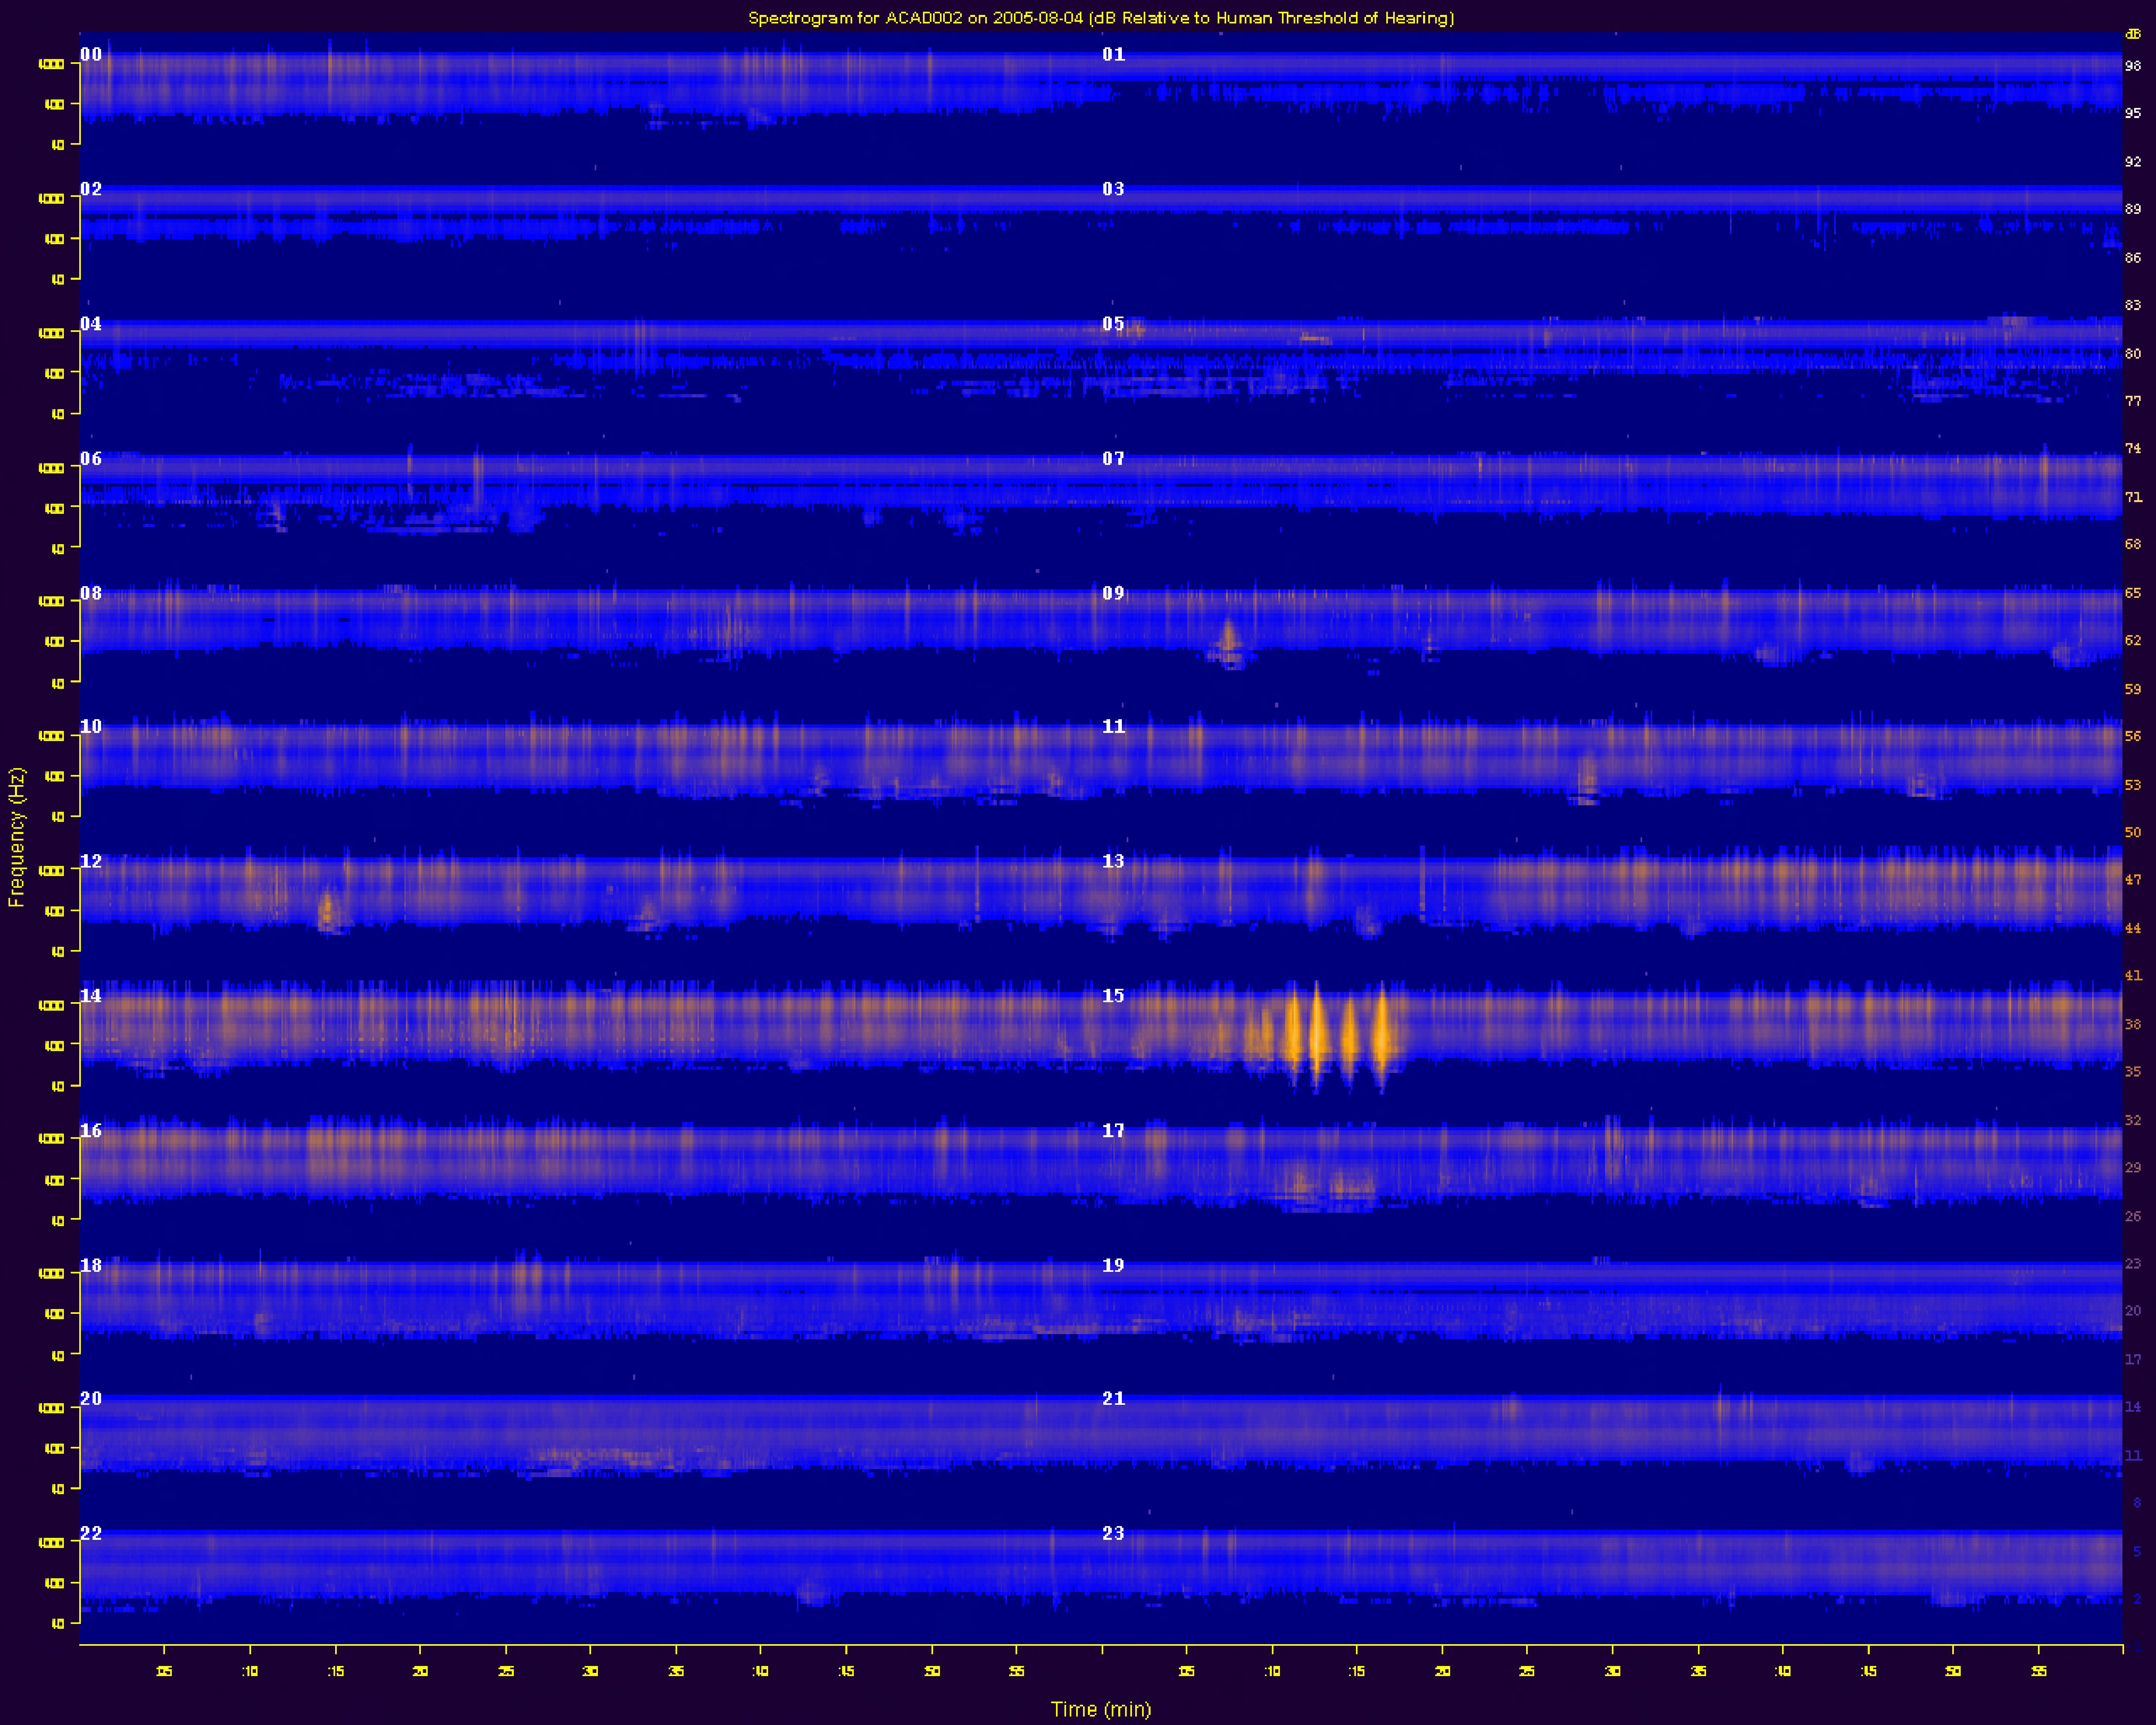The width and height of the screenshot is (2156, 1725).
Task: Select the hour label 03
Action: (1113, 189)
